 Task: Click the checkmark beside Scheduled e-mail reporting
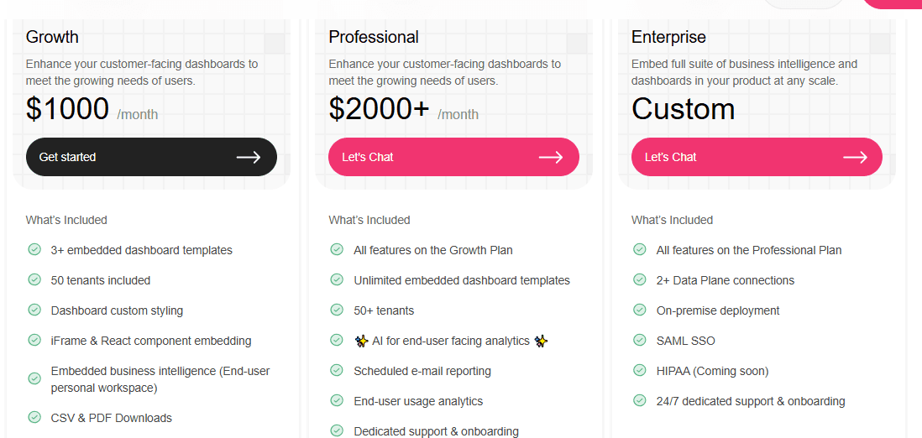337,370
